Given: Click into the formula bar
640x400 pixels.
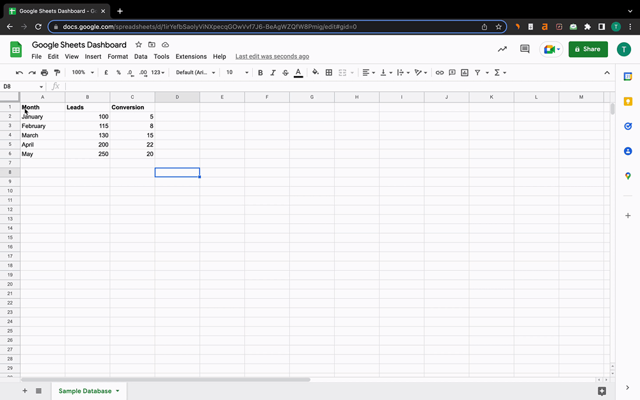Looking at the screenshot, I should coord(339,86).
